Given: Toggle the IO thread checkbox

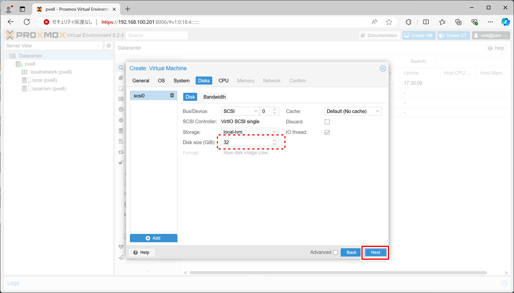Looking at the screenshot, I should [327, 132].
